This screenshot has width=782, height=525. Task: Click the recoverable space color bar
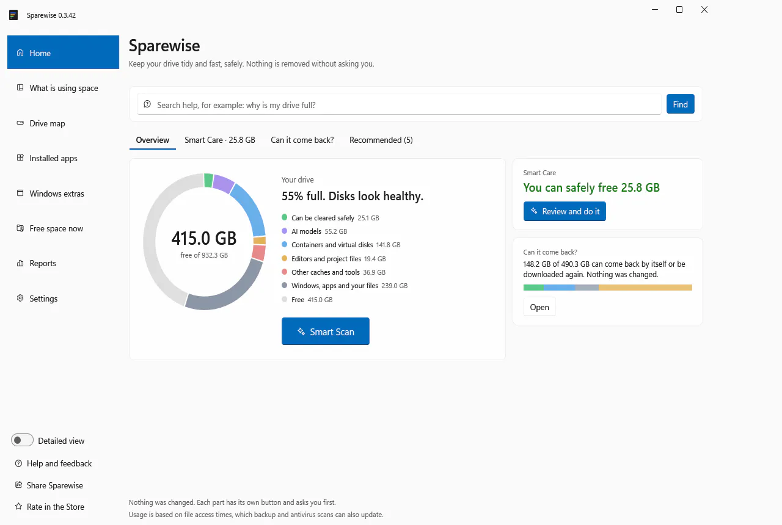coord(608,288)
